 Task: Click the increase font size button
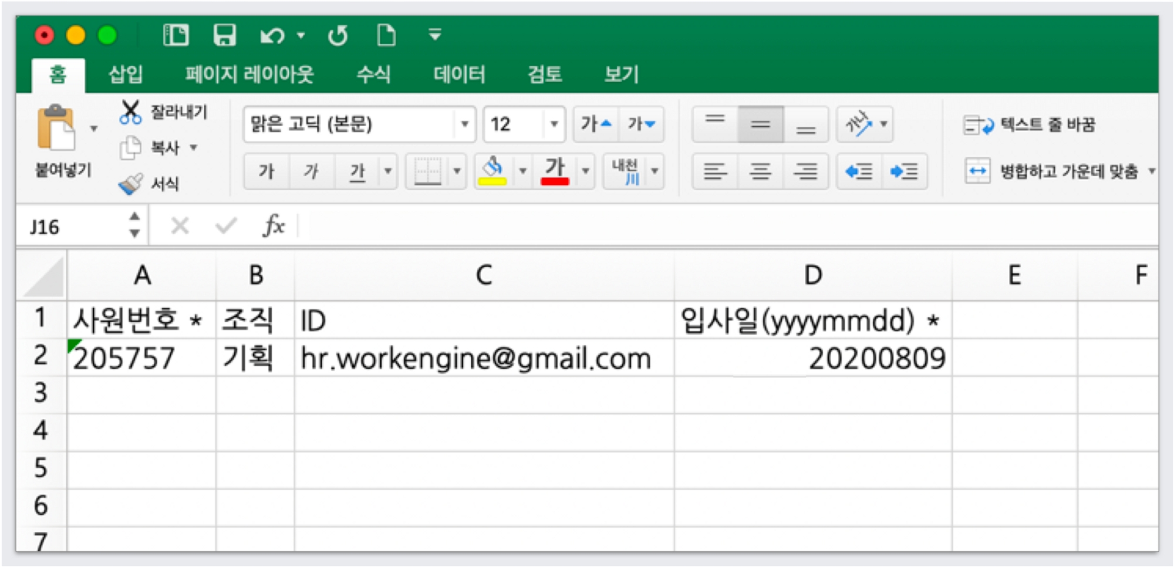click(596, 124)
